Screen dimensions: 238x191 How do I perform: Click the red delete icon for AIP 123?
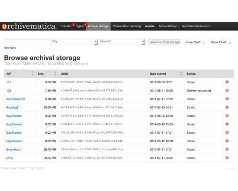(x=227, y=90)
